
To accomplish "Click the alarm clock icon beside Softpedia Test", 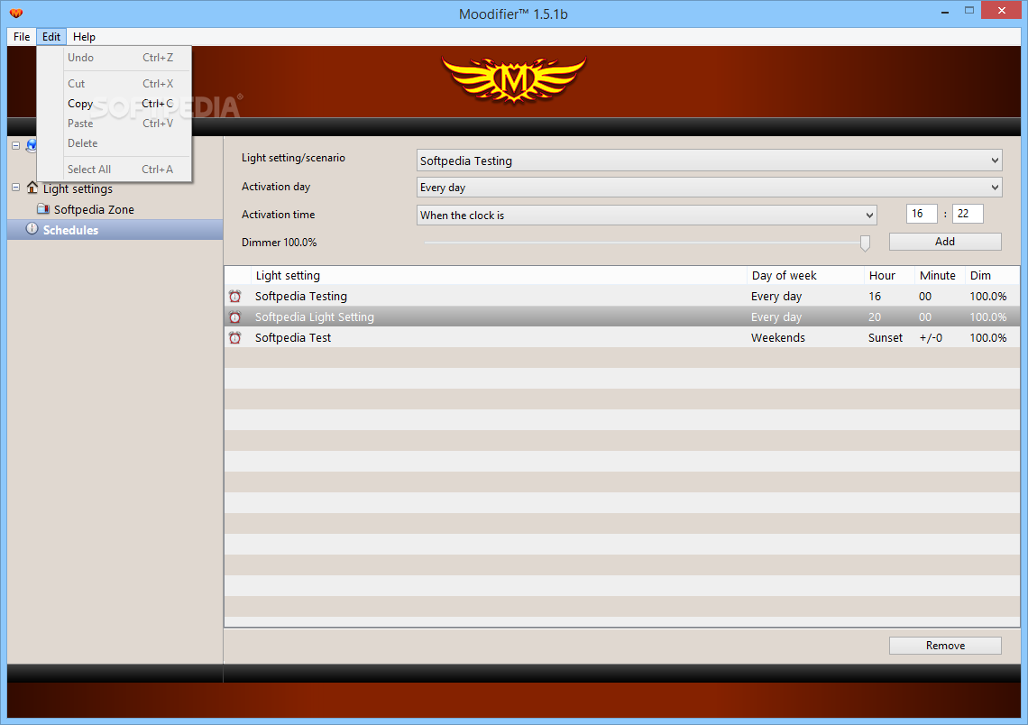I will (234, 337).
